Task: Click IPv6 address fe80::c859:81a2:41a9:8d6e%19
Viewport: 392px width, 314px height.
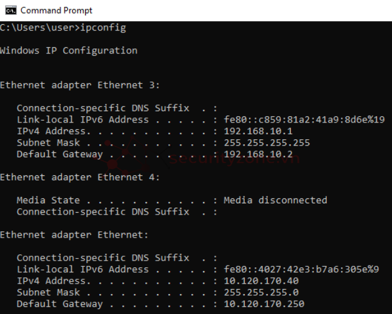Action: (304, 119)
